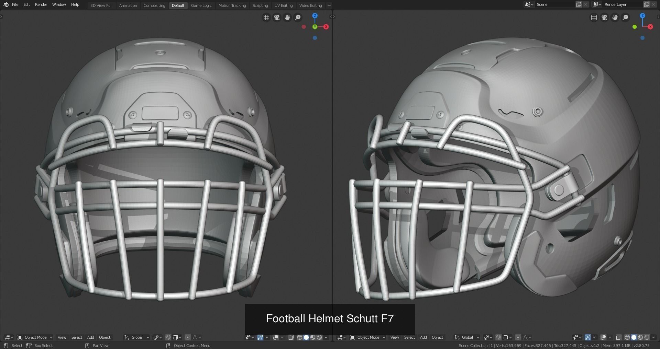
Task: Open pivot point dropdown in left viewport
Action: click(157, 337)
